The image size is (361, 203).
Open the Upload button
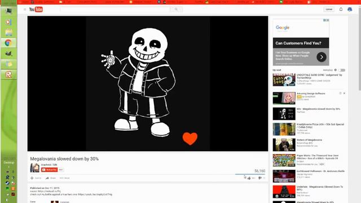(329, 9)
